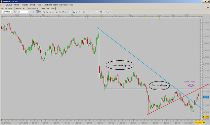Click the Jul month marker on top scale
The height and width of the screenshot is (125, 210).
[101, 15]
